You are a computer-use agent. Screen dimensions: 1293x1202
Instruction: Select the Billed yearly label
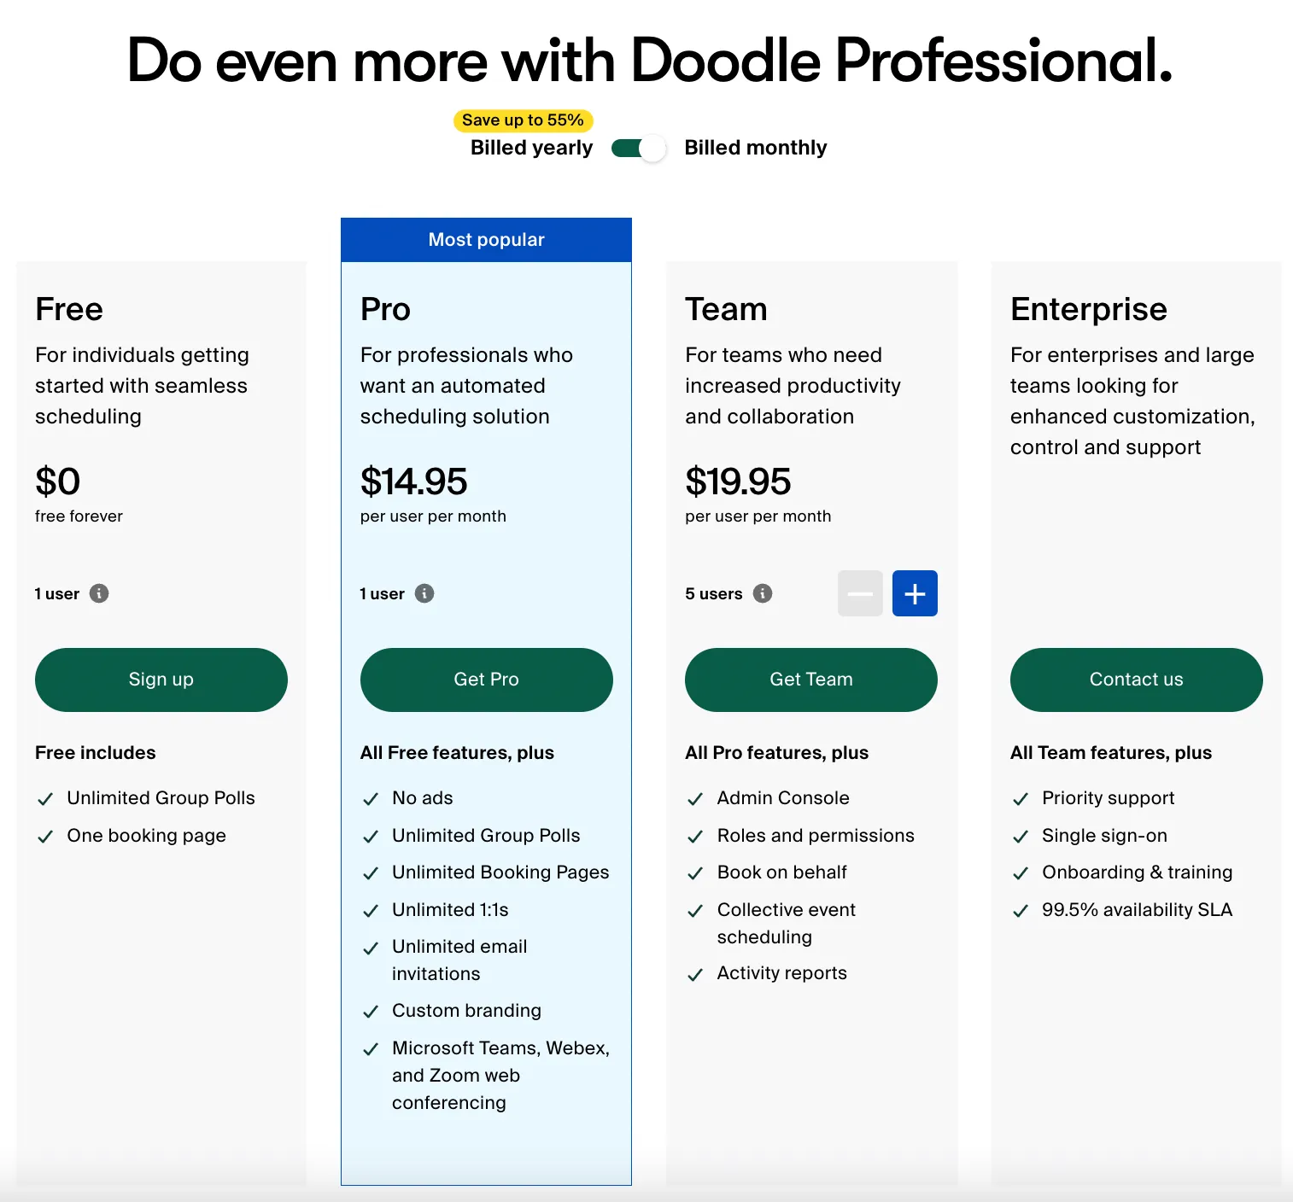pyautogui.click(x=531, y=148)
